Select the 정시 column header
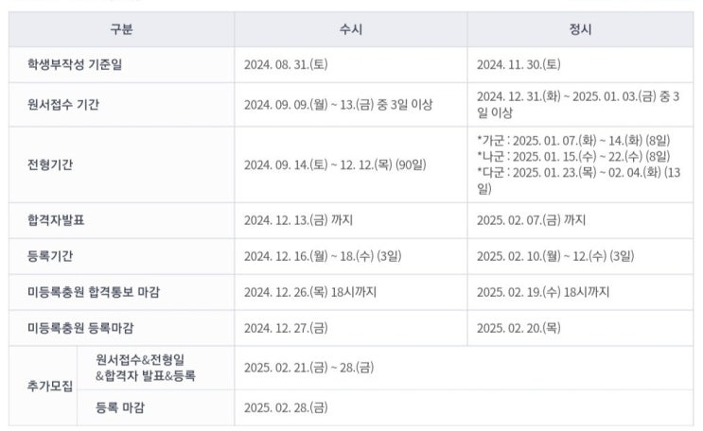Viewport: 703px width, 431px height. click(x=580, y=29)
